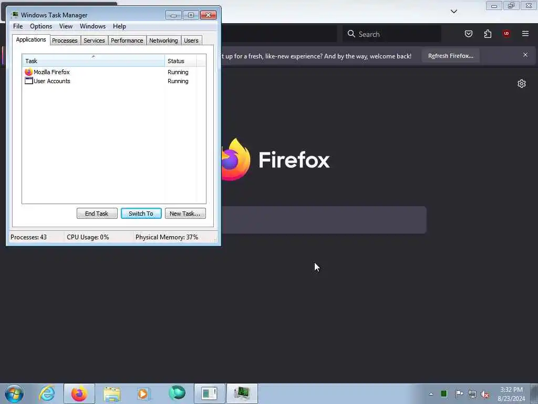
Task: Restore down the Firefox window
Action: 511,6
